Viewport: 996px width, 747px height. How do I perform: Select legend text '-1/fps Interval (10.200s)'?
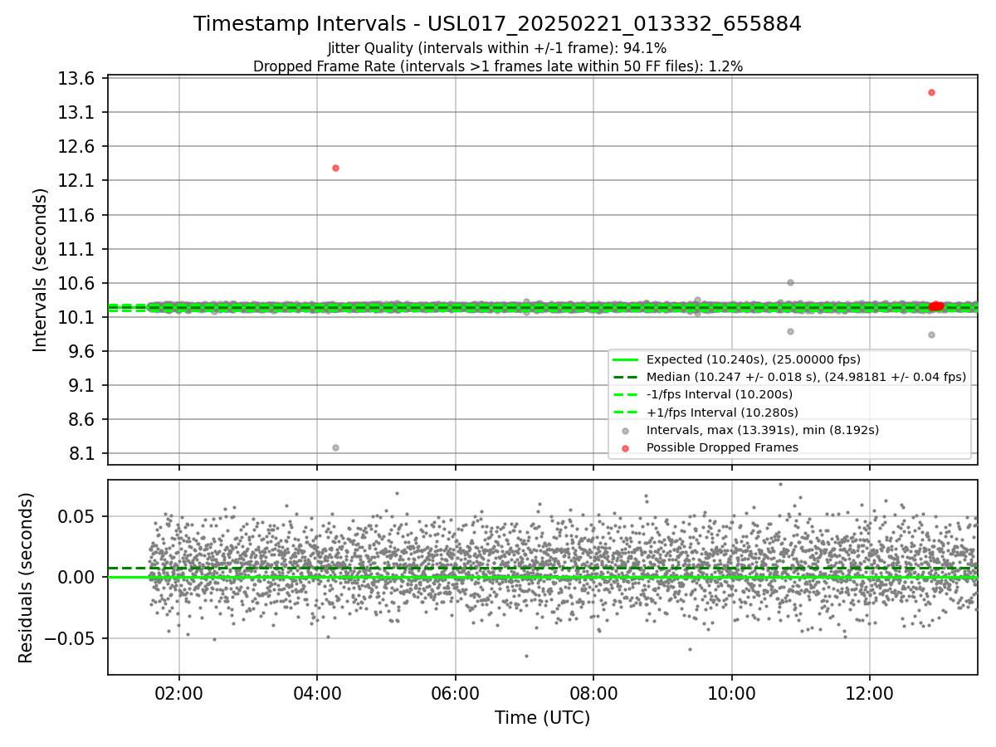point(720,394)
